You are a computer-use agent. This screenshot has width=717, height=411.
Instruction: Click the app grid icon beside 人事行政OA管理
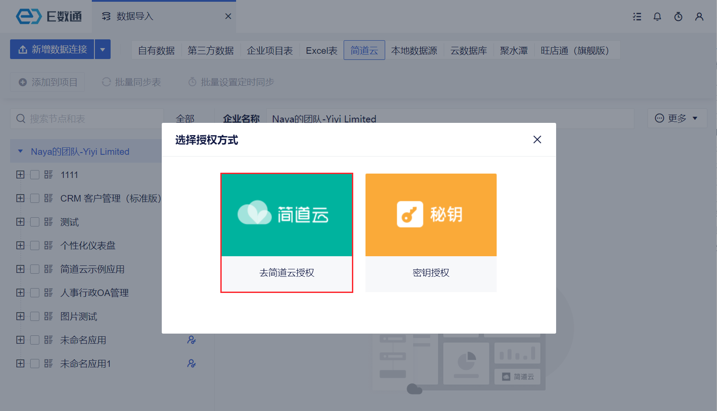pyautogui.click(x=49, y=293)
